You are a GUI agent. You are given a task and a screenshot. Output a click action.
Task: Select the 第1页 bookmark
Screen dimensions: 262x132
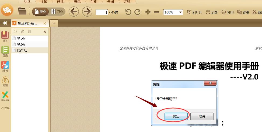(30, 39)
